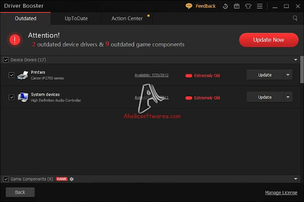Open Available 7/25/2012 driver details link

tap(152, 75)
